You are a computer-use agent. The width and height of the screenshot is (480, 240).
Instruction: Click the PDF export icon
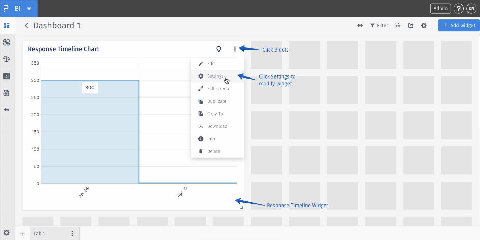[397, 26]
